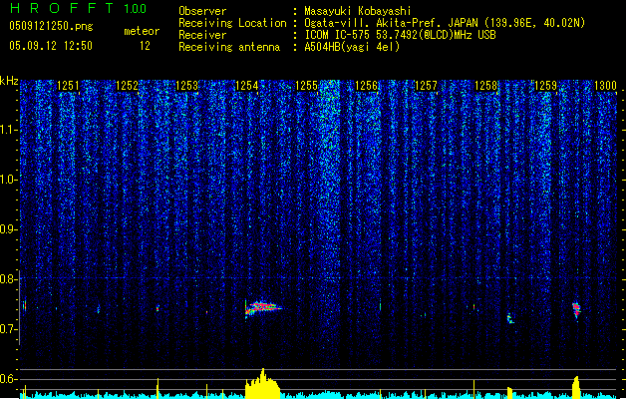The height and width of the screenshot is (399, 627).
Task: Click the 'Receiver' field label
Action: 202,35
